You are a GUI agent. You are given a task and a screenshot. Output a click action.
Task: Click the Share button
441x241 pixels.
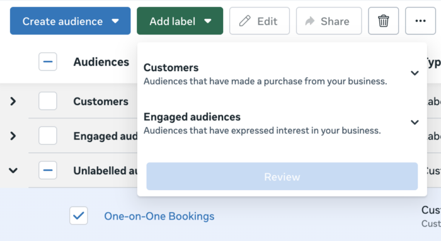pyautogui.click(x=329, y=21)
